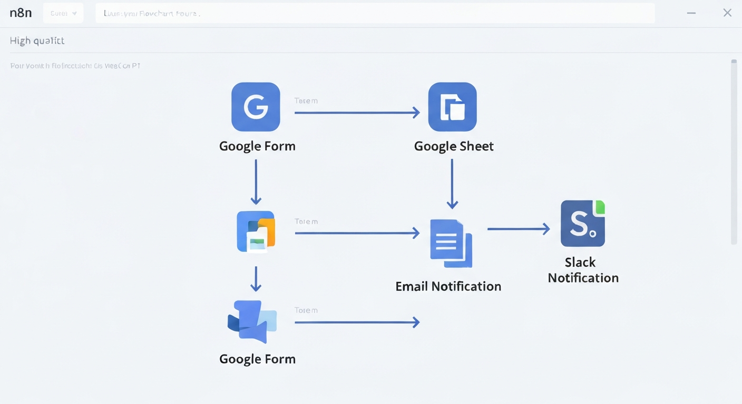This screenshot has height=404, width=742.
Task: Click the "Google Sheet" label text
Action: click(454, 146)
